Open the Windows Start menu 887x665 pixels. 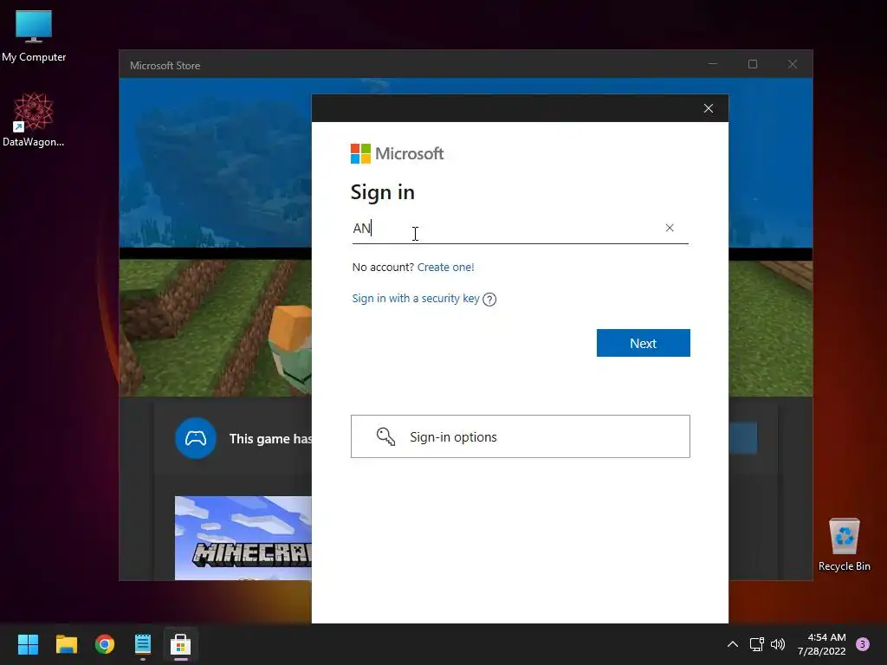point(28,644)
